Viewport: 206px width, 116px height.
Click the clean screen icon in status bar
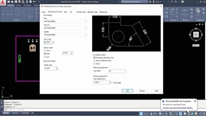point(201,113)
